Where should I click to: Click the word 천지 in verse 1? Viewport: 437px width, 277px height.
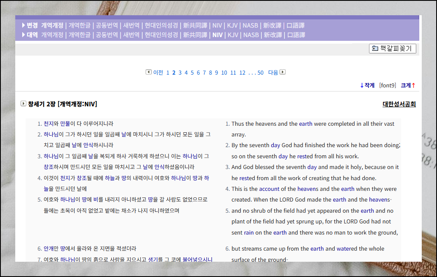[49, 123]
